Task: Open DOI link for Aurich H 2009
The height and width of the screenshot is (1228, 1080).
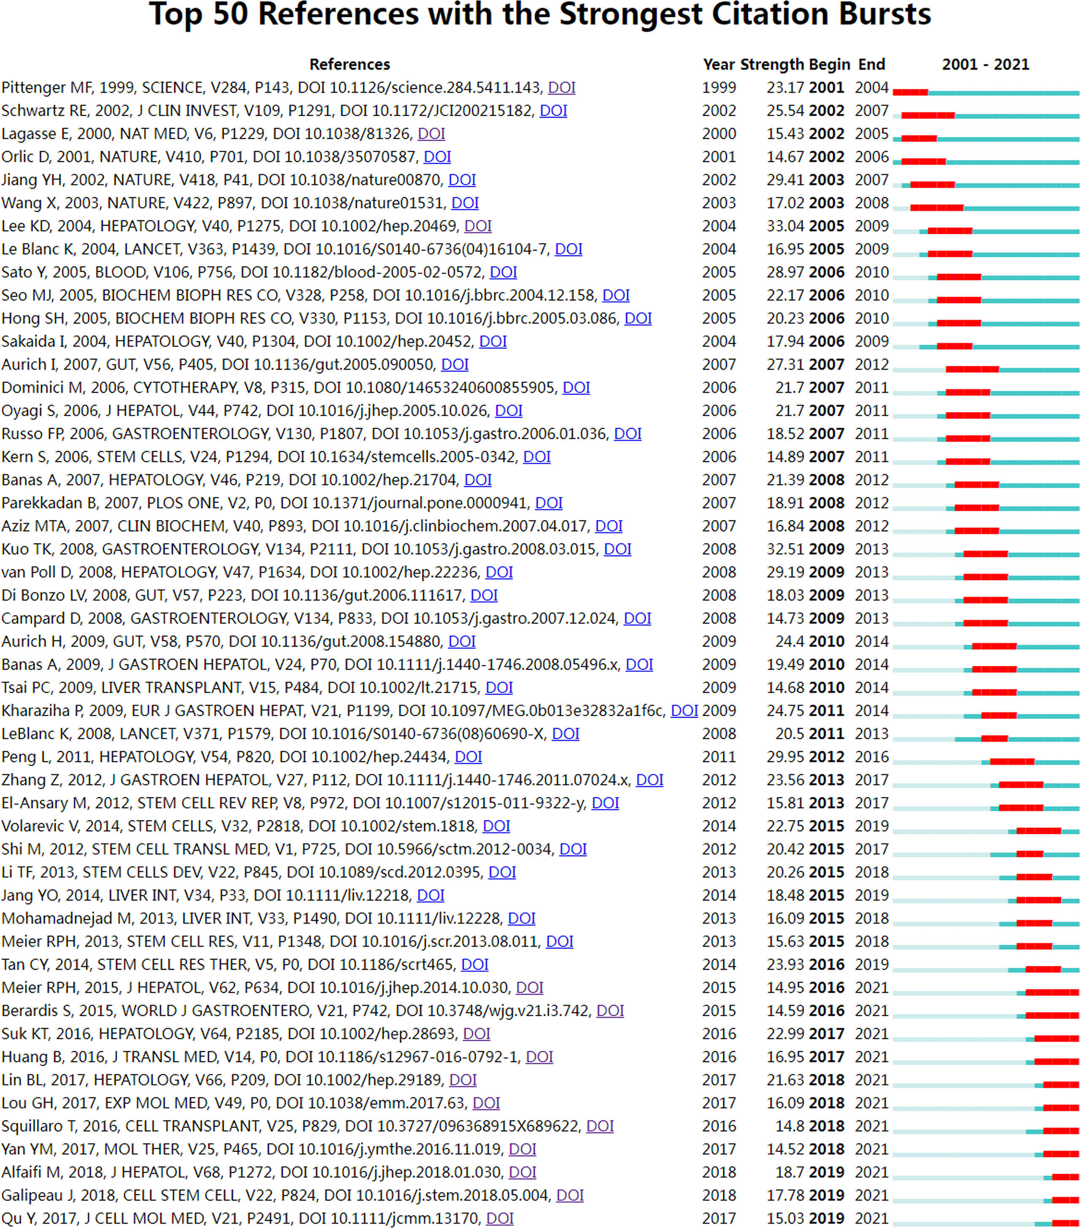Action: pos(462,641)
